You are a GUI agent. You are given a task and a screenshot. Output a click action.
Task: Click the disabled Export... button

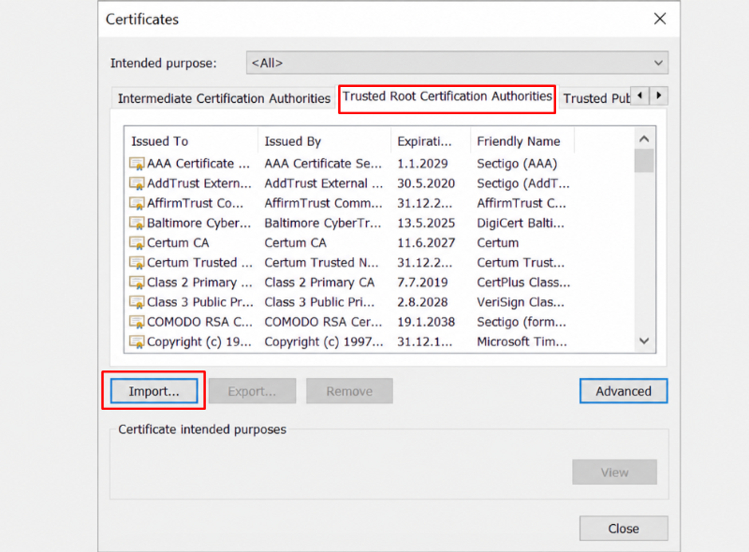(x=252, y=391)
